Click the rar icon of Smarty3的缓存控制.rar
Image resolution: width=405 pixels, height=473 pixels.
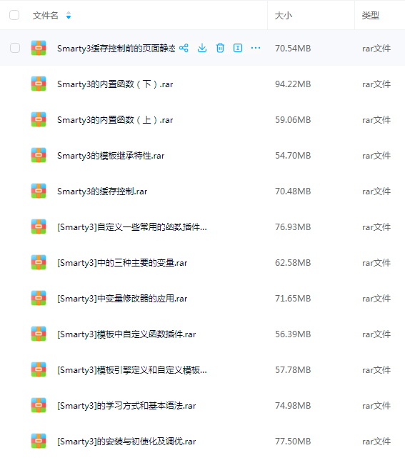click(39, 191)
